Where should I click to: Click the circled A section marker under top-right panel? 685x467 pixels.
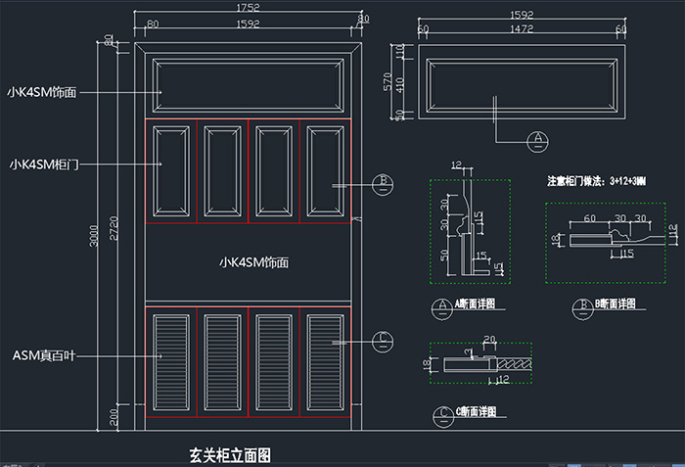pos(536,140)
